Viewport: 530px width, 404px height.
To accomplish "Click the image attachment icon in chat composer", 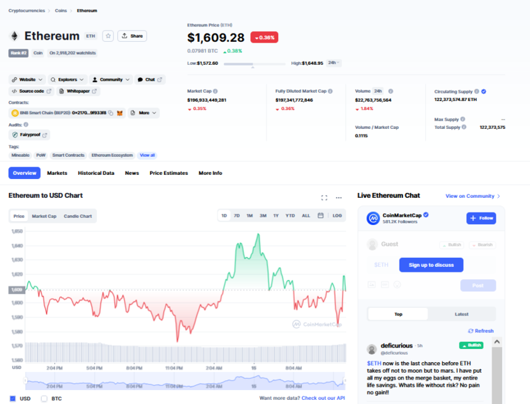I will [x=372, y=285].
